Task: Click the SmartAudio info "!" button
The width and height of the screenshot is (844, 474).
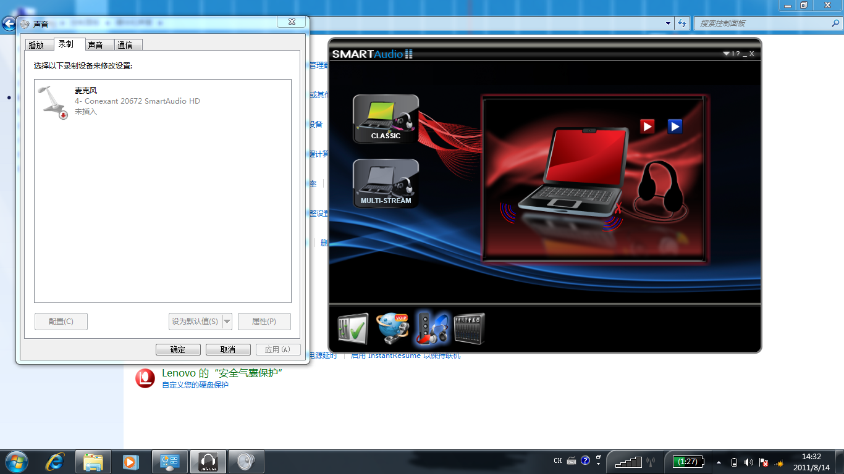Action: click(733, 54)
